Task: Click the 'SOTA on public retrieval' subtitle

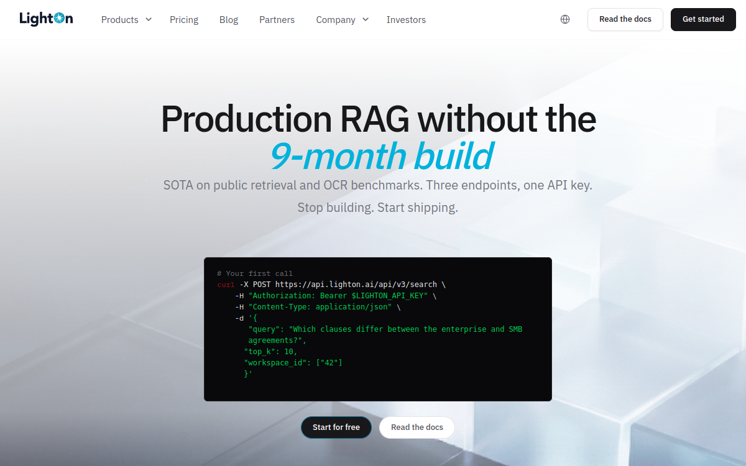Action: [378, 185]
